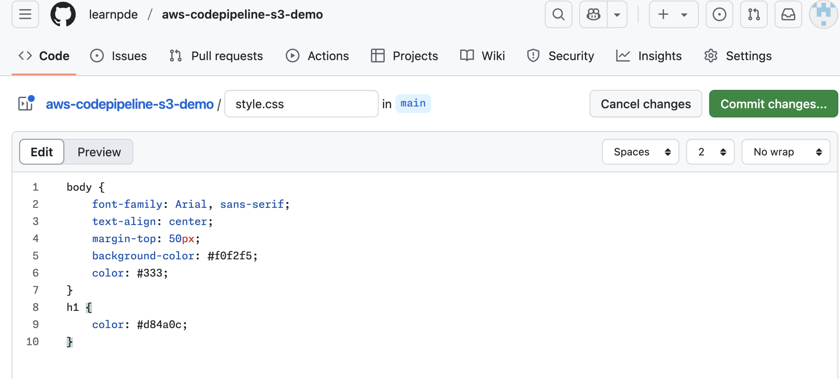Image resolution: width=840 pixels, height=379 pixels.
Task: Open the search icon button
Action: [x=558, y=14]
